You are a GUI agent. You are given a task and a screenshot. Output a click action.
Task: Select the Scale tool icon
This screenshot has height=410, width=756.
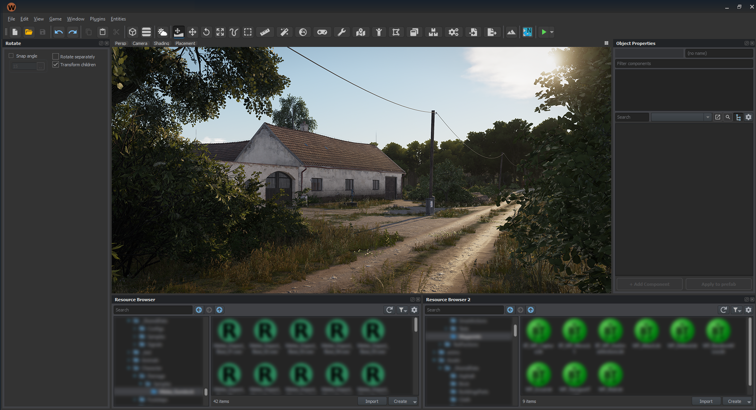tap(220, 32)
